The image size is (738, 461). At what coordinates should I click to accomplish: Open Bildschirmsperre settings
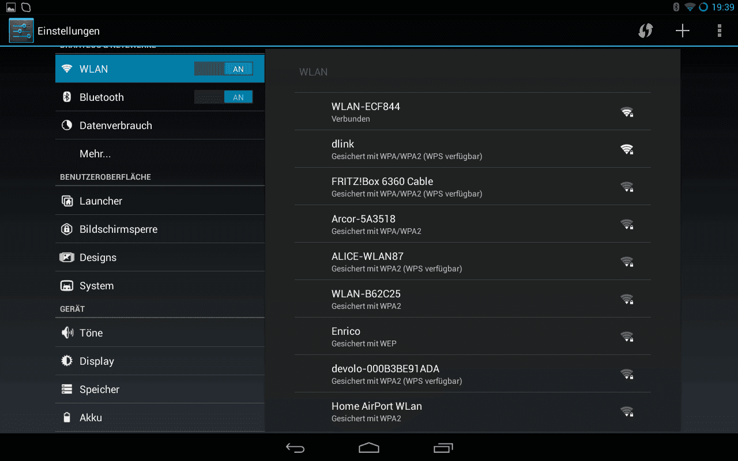click(x=160, y=229)
